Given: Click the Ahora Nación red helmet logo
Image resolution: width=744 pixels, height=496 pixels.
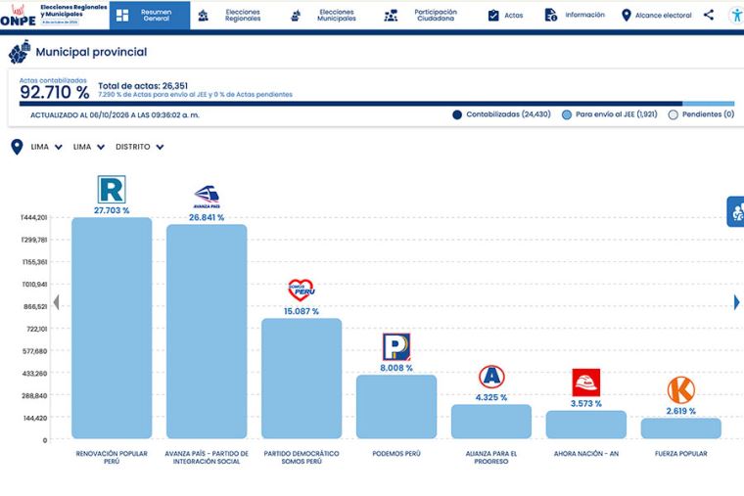Looking at the screenshot, I should (586, 383).
